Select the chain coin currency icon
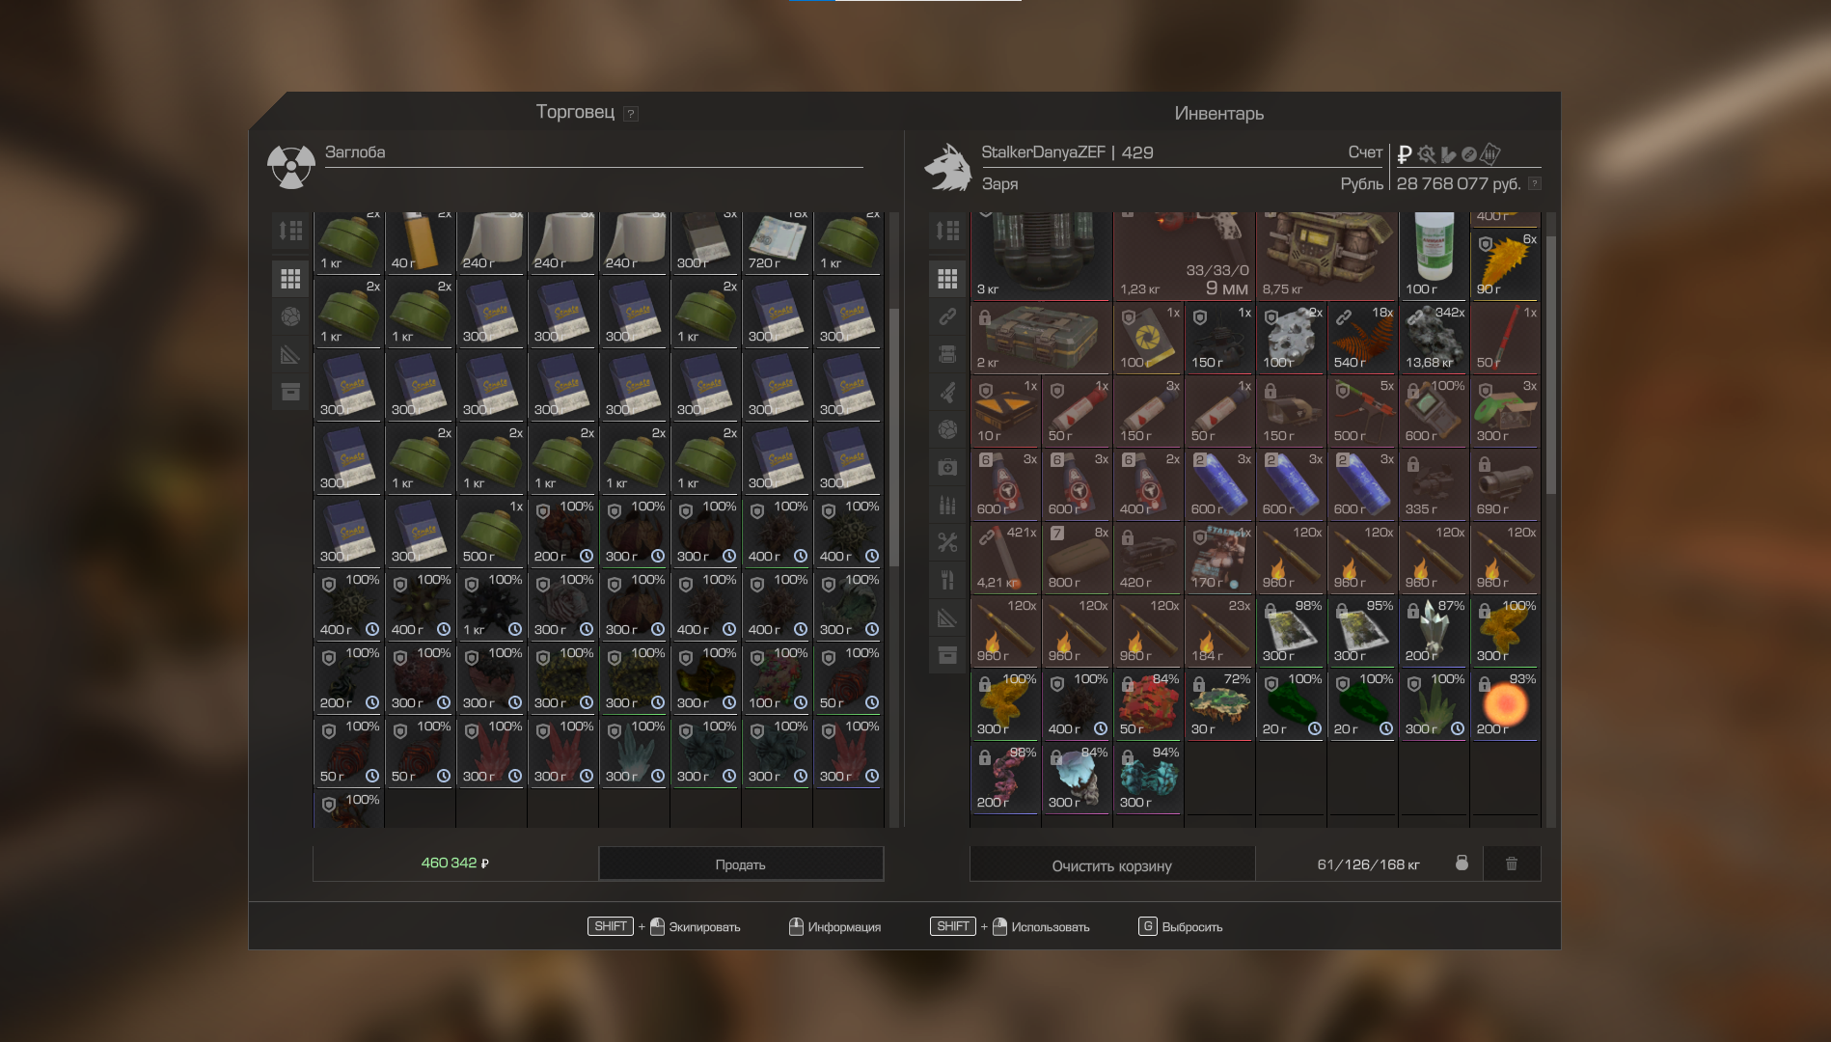 pos(1469,154)
